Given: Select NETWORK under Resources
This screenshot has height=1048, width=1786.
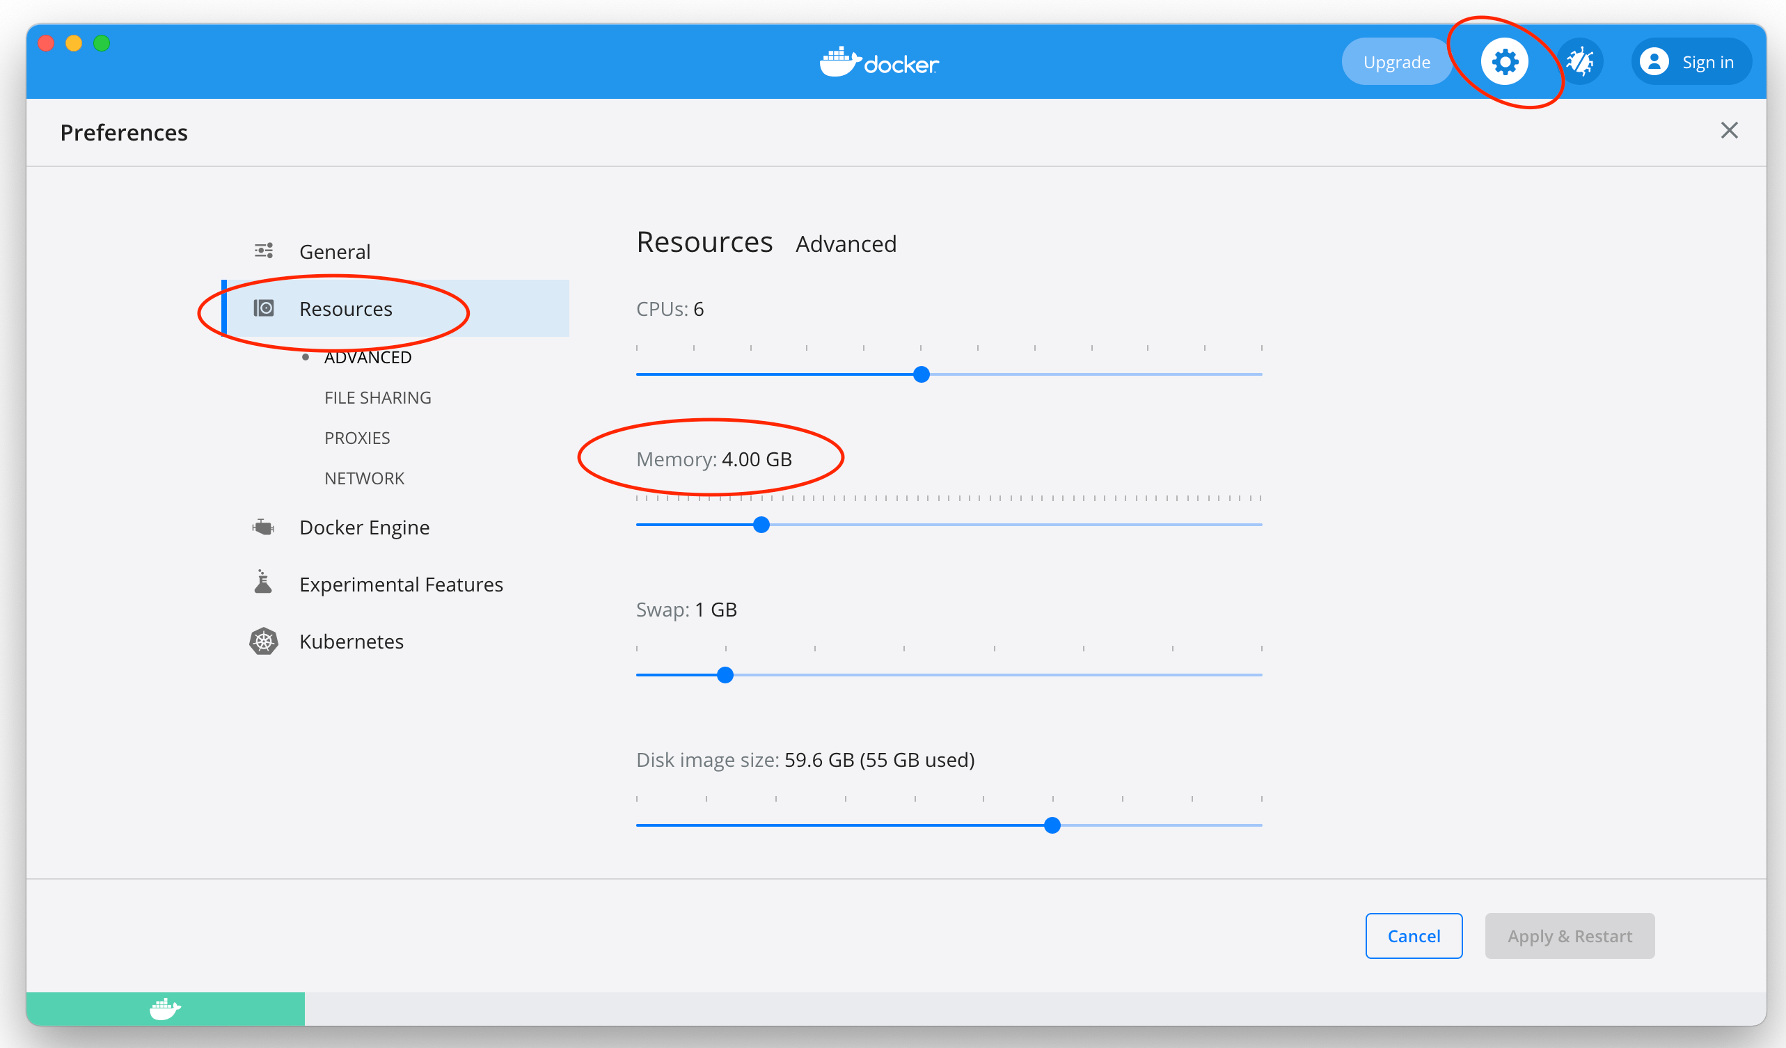Looking at the screenshot, I should [x=364, y=477].
